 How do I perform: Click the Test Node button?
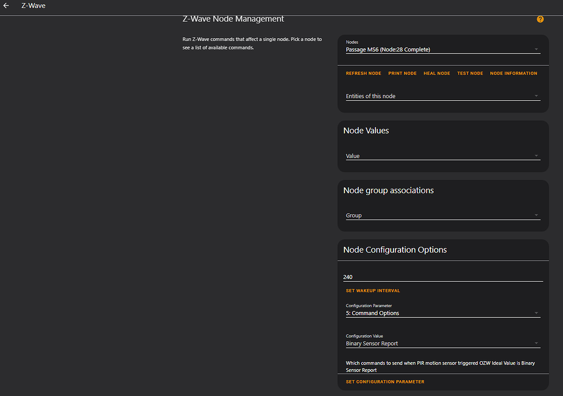[x=470, y=74]
